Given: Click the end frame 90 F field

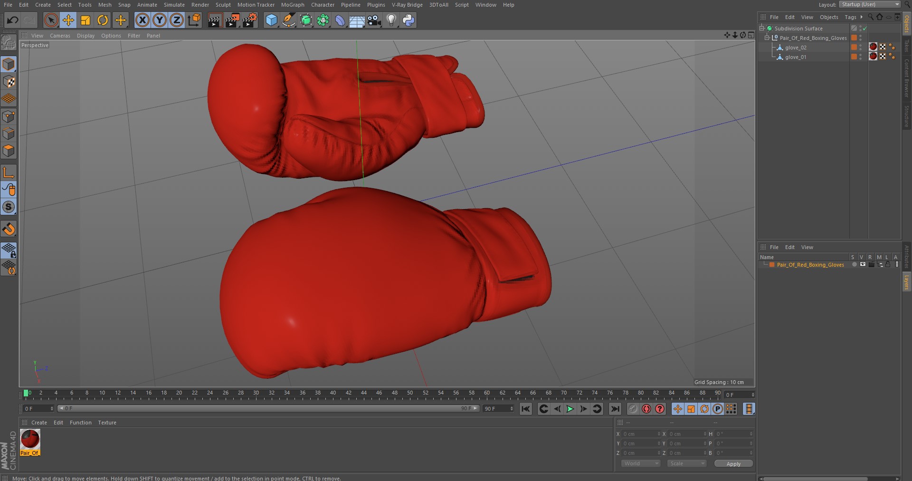Looking at the screenshot, I should 498,409.
